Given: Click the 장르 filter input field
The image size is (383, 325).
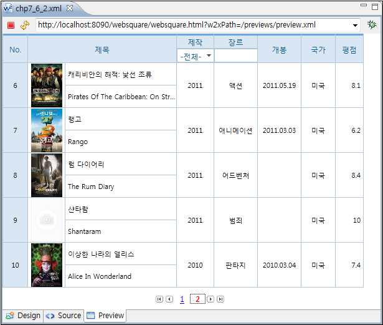Looking at the screenshot, I should tap(235, 56).
